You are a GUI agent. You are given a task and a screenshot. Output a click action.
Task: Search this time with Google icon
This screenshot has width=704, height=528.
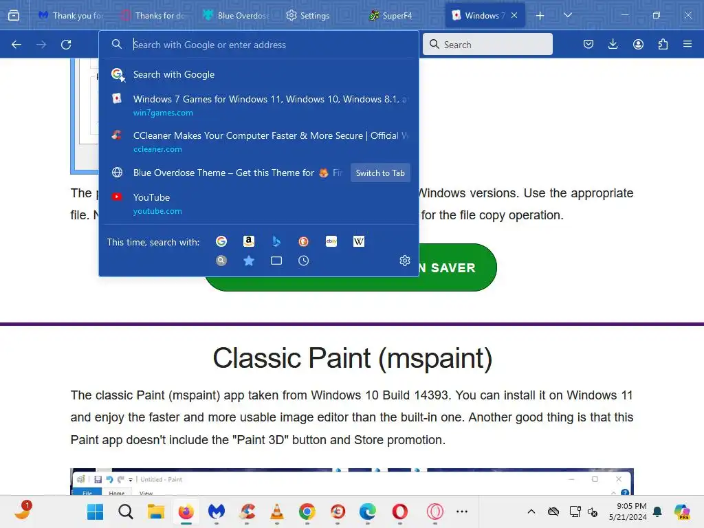[221, 241]
